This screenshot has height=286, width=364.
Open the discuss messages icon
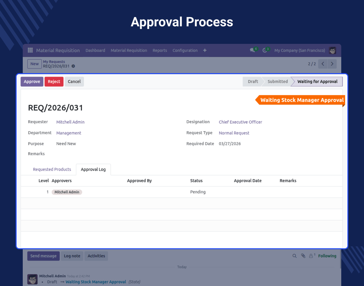pos(253,50)
